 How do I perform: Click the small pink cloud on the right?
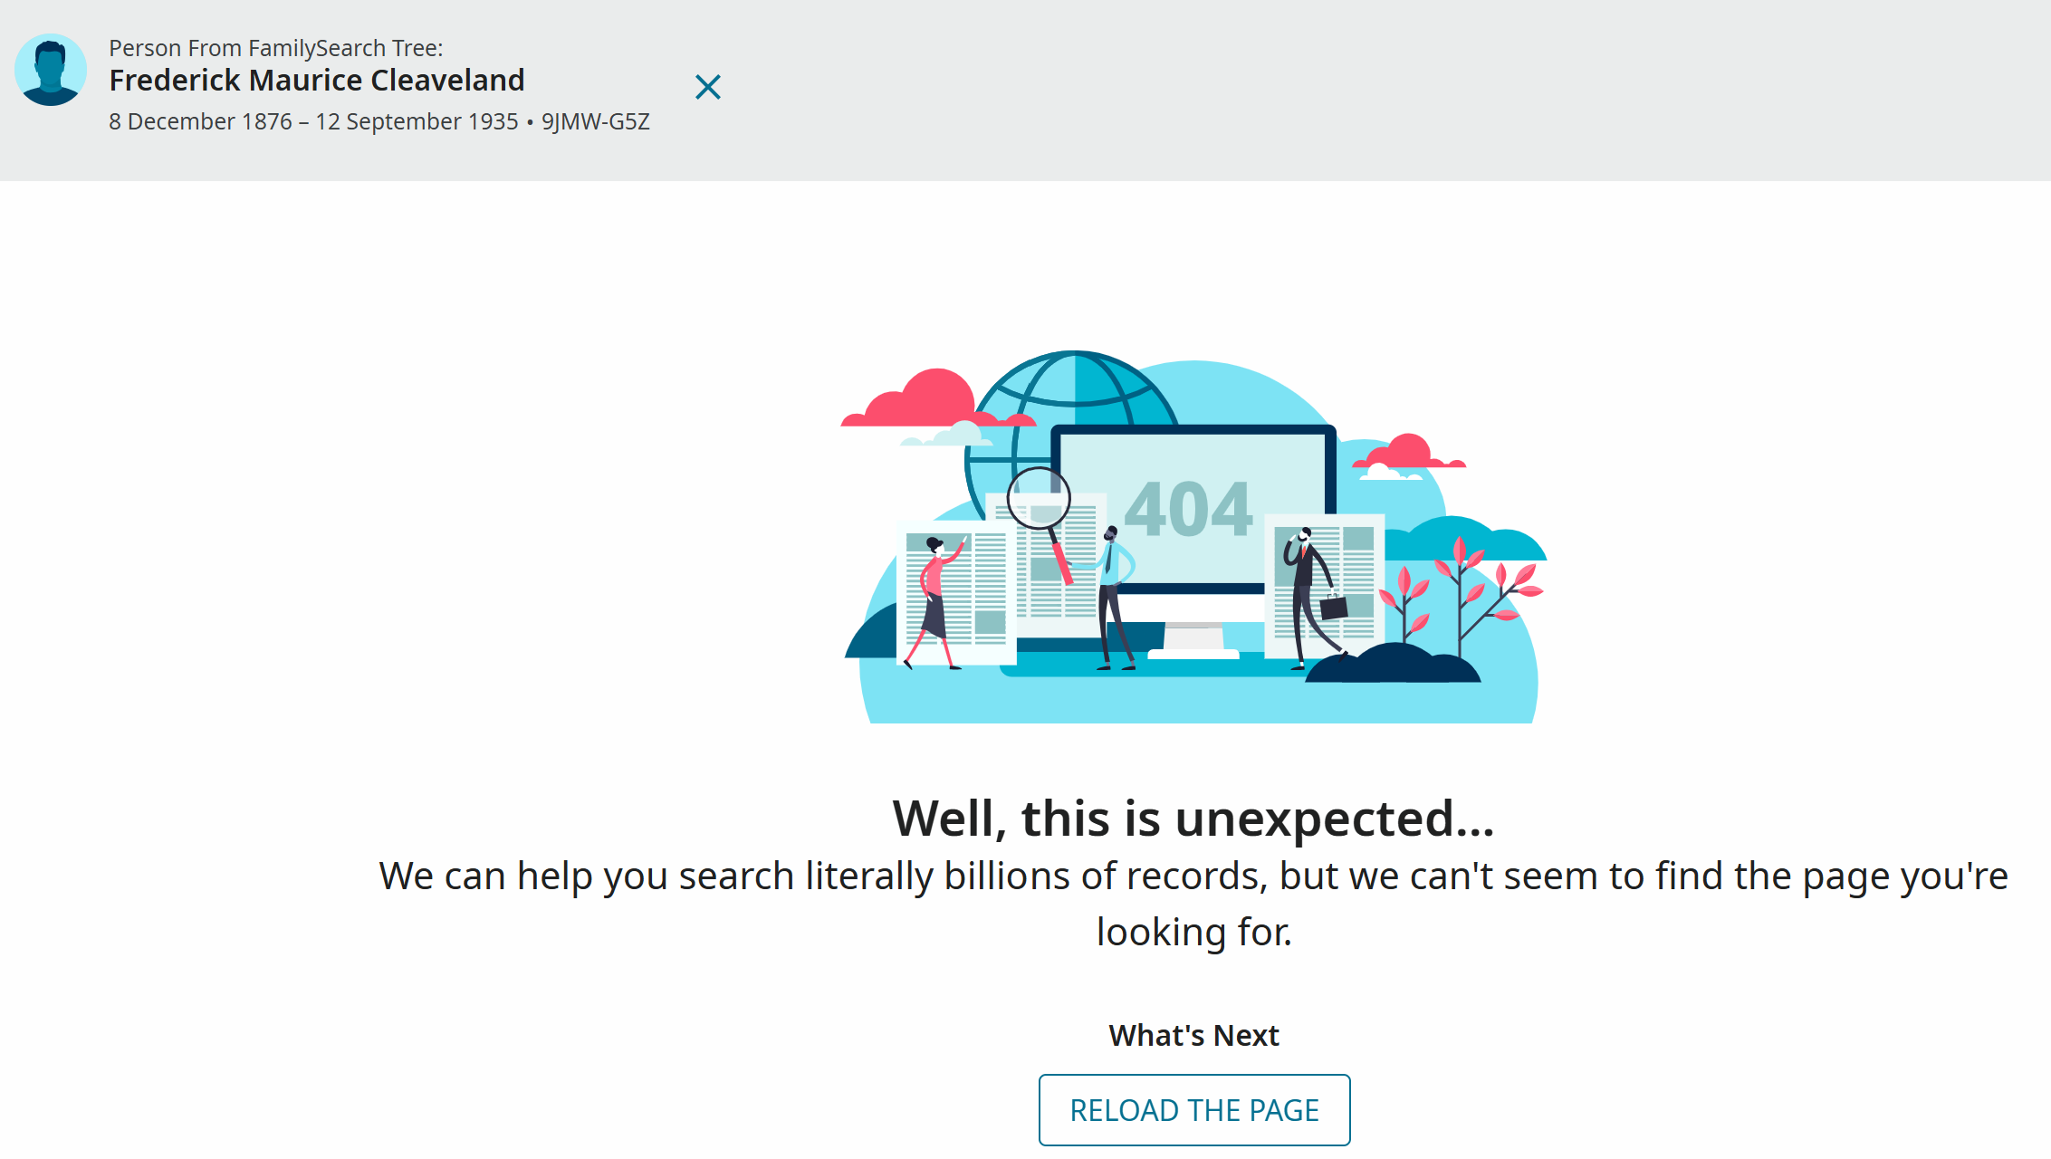[1409, 452]
